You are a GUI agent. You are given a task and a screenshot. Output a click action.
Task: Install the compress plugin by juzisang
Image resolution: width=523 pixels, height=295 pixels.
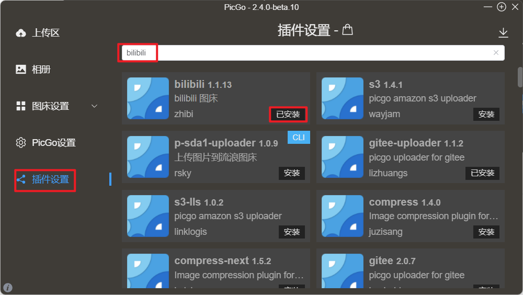486,232
